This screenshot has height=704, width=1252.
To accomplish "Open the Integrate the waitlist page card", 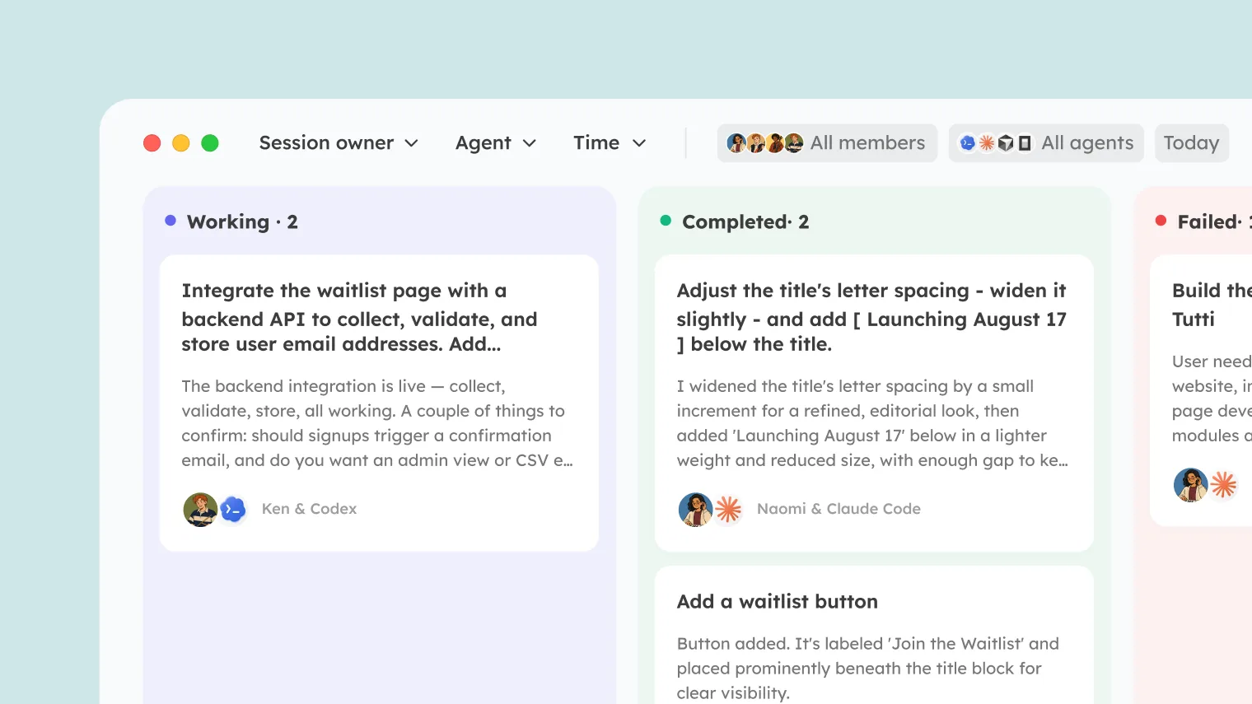I will tap(379, 403).
